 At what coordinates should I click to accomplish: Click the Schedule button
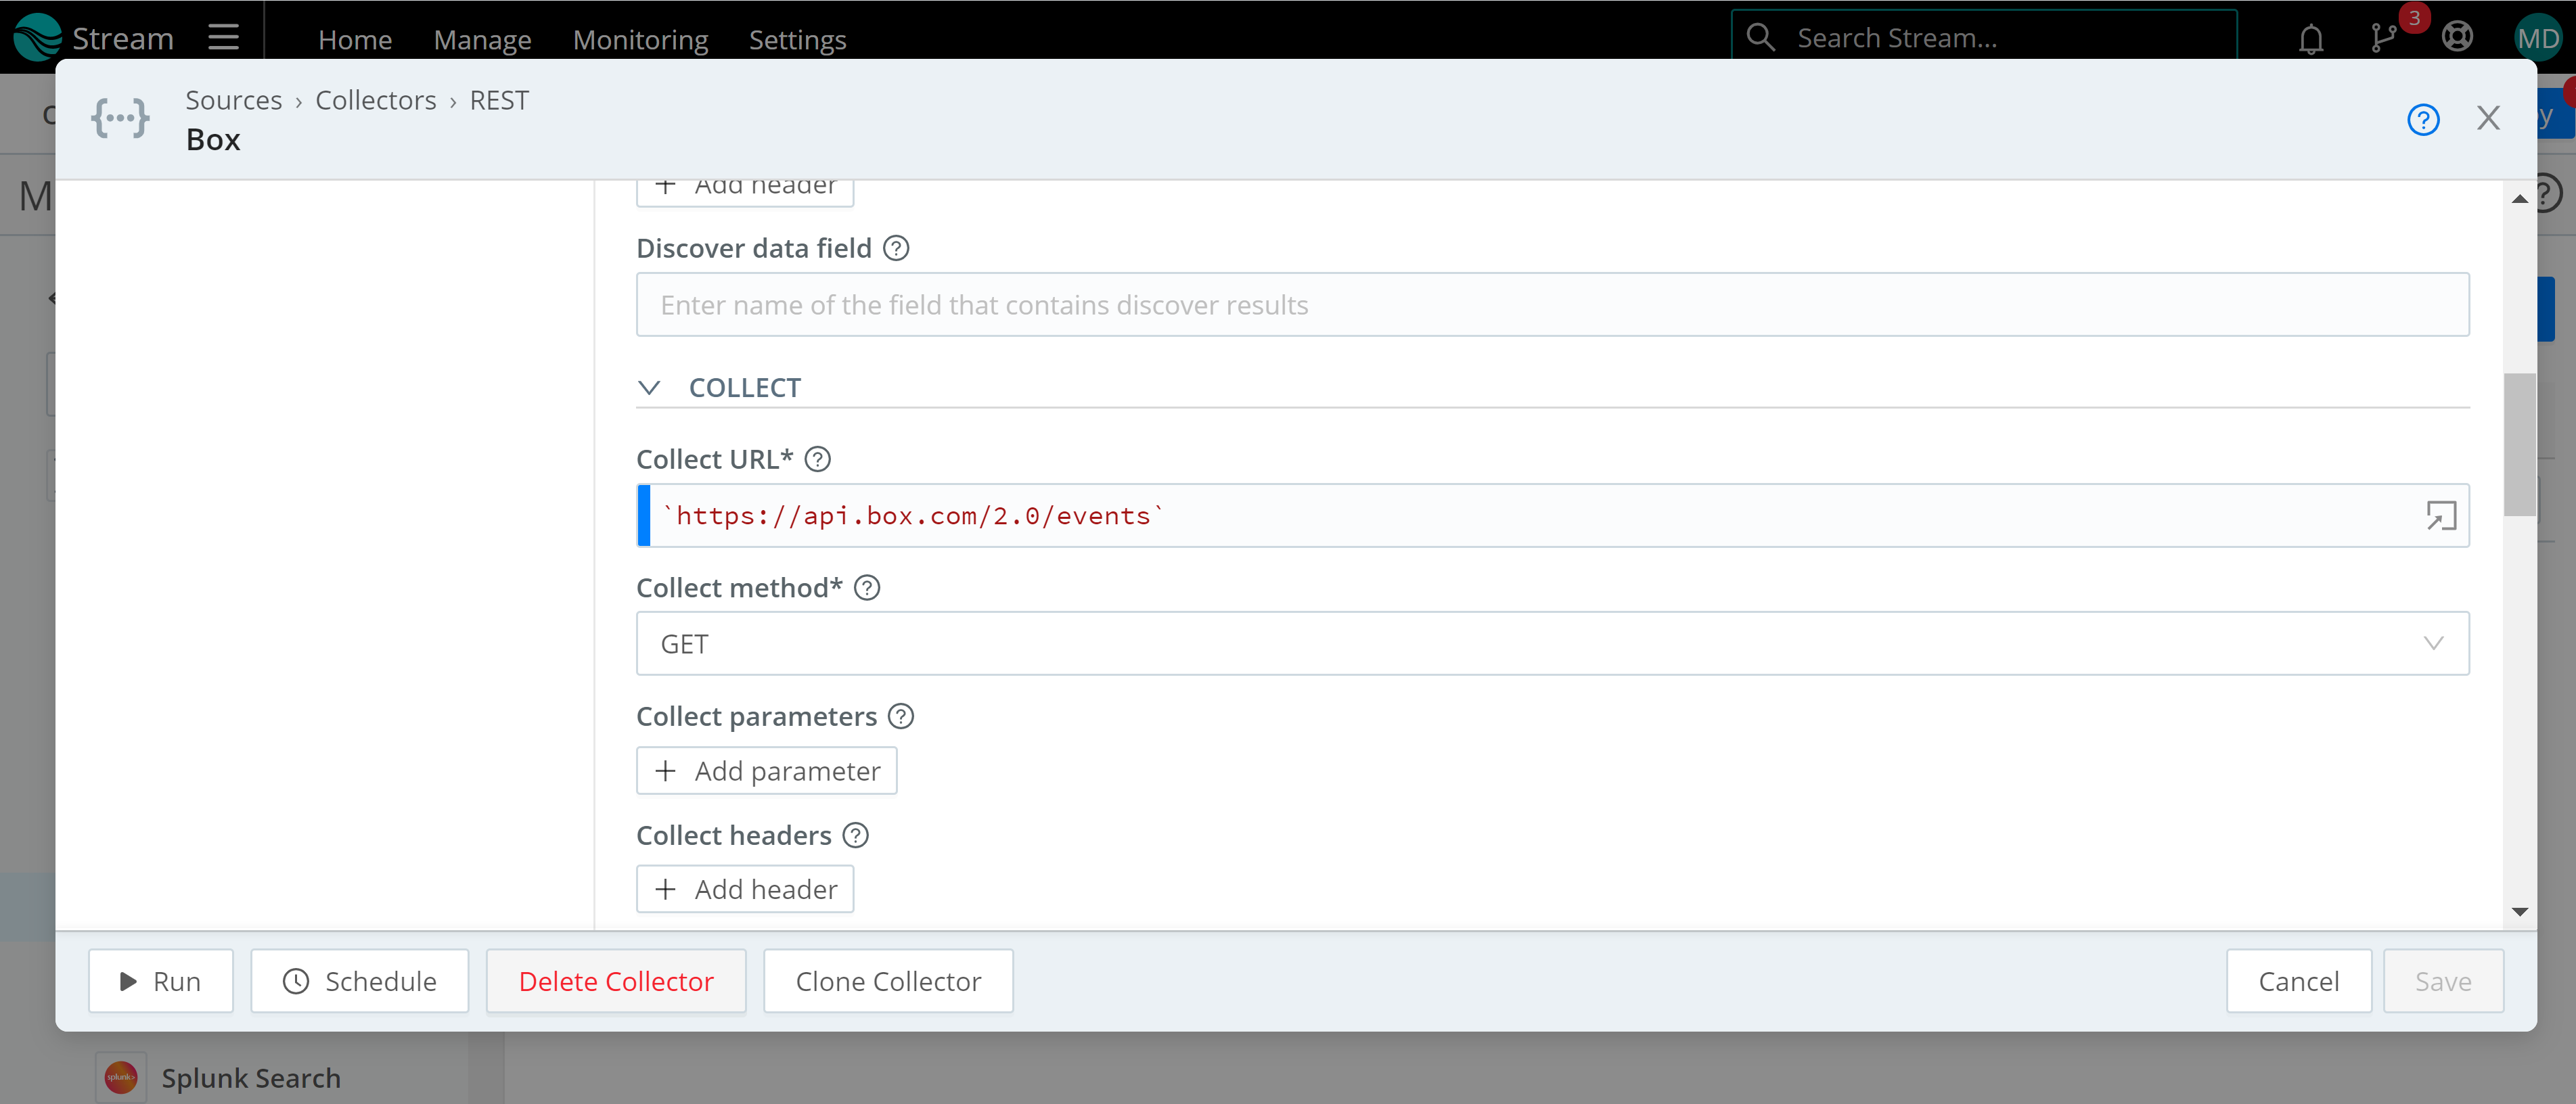(x=359, y=981)
